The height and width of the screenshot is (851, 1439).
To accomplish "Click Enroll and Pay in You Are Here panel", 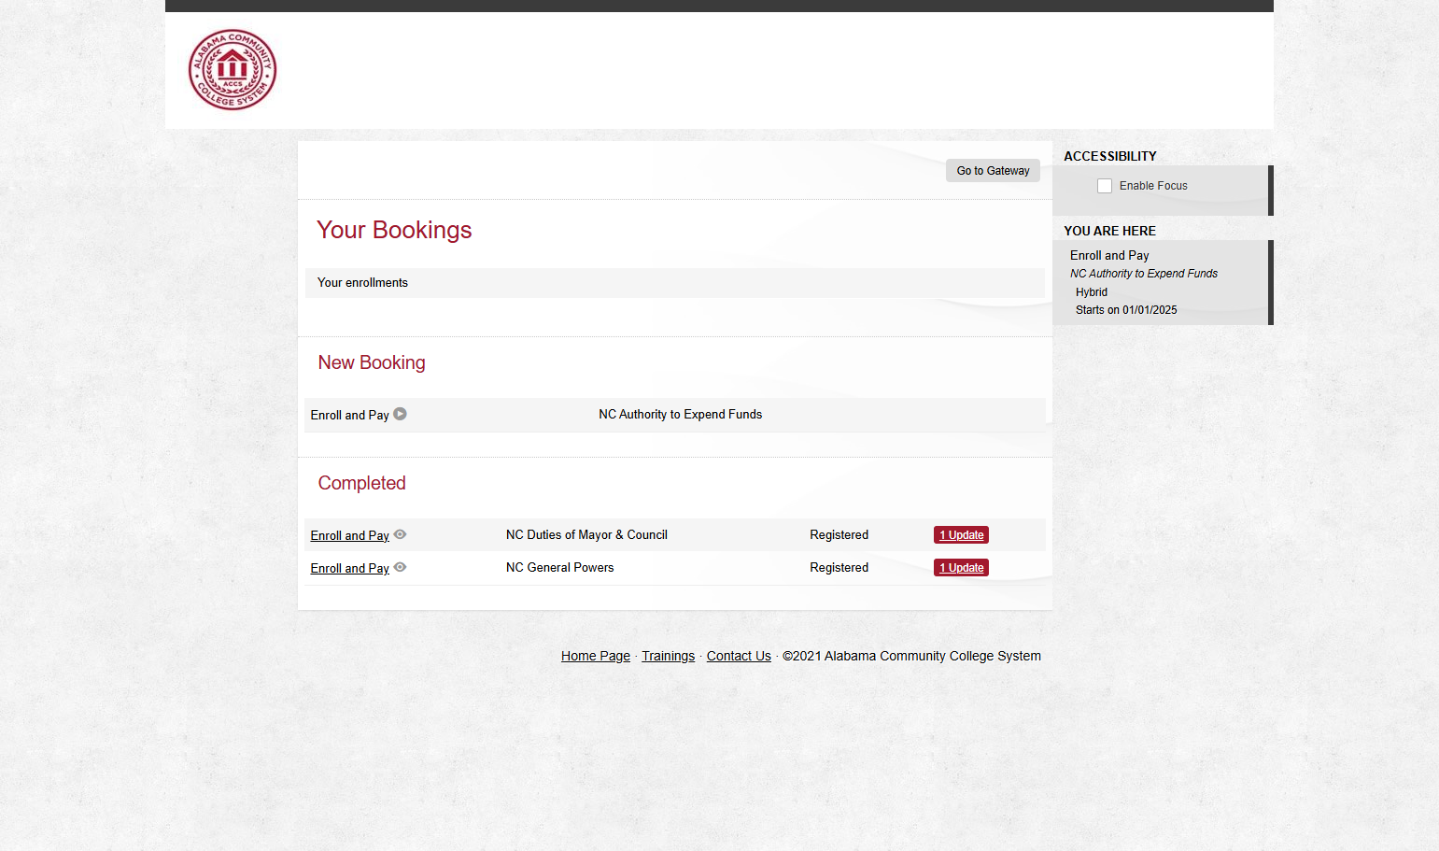I will pyautogui.click(x=1109, y=255).
